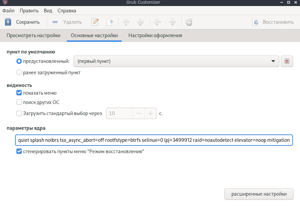
Task: Close the Grub Customizer window
Action: tap(296, 2)
